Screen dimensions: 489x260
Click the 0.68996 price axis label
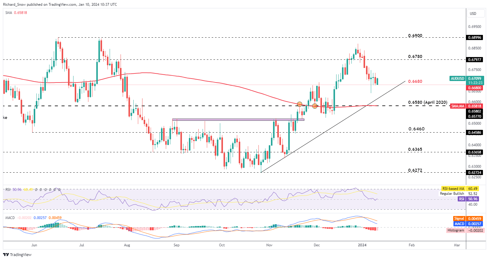(x=474, y=38)
